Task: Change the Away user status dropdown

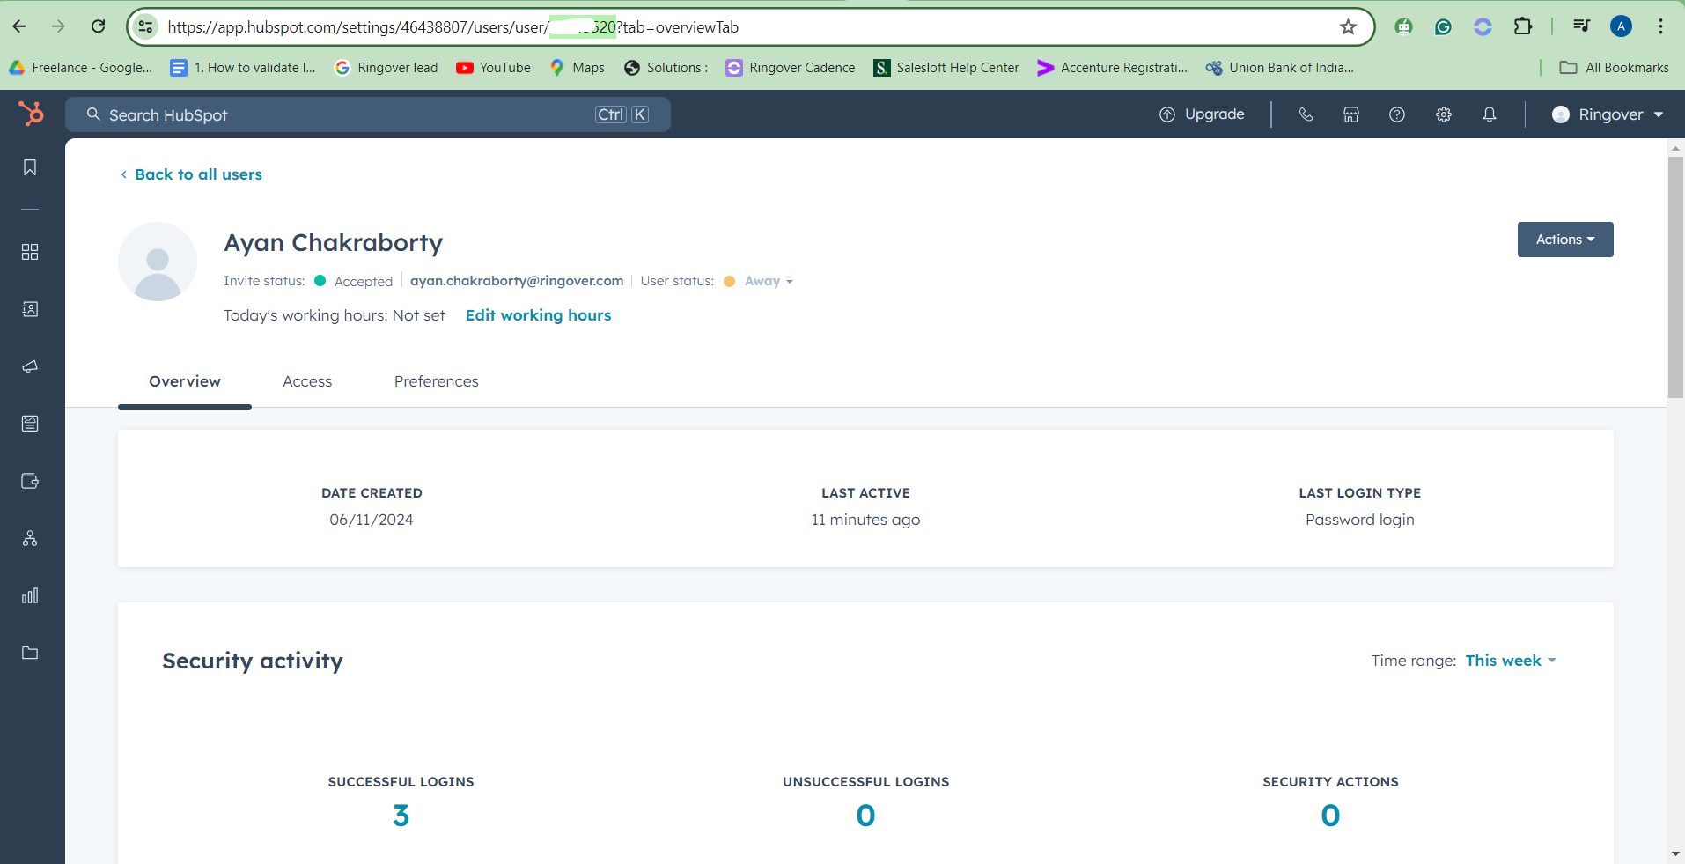Action: pyautogui.click(x=769, y=281)
